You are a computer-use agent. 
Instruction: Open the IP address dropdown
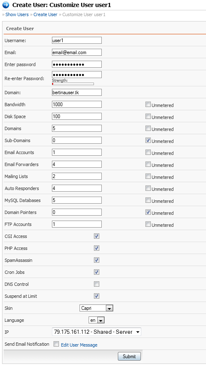tap(96, 332)
